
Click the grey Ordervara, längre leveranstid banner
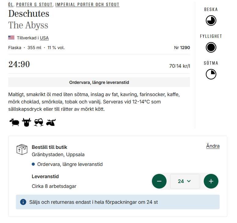coord(99,82)
